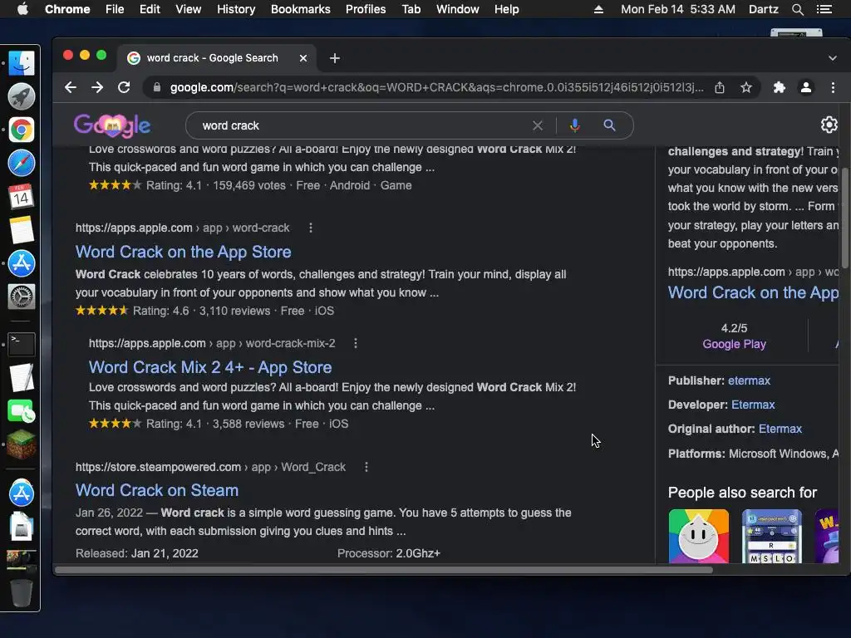The image size is (851, 638).
Task: Open Control Center icon in menu bar
Action: pos(824,9)
